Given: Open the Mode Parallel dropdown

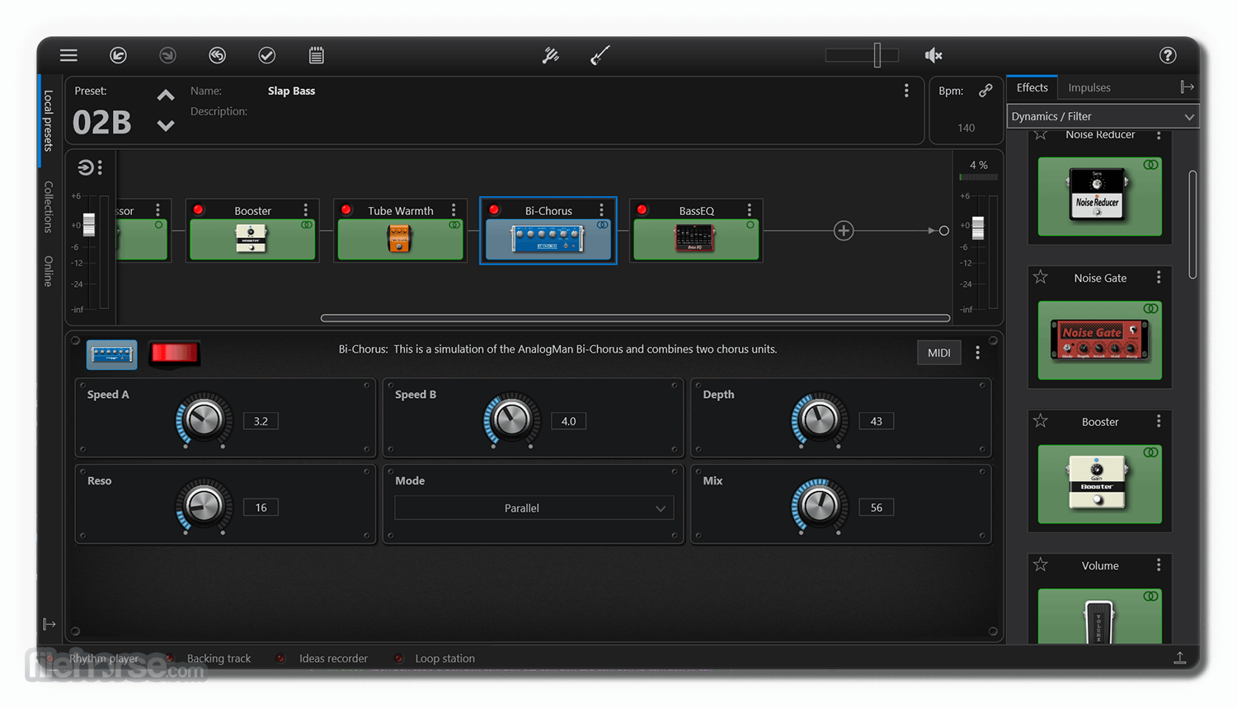Looking at the screenshot, I should 534,508.
